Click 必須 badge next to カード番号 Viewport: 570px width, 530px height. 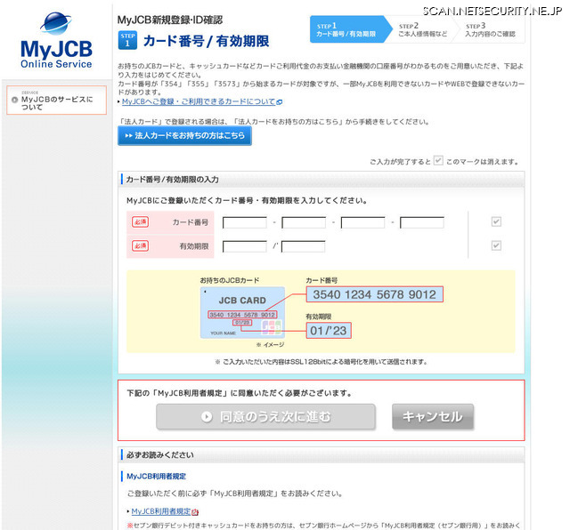tap(141, 222)
